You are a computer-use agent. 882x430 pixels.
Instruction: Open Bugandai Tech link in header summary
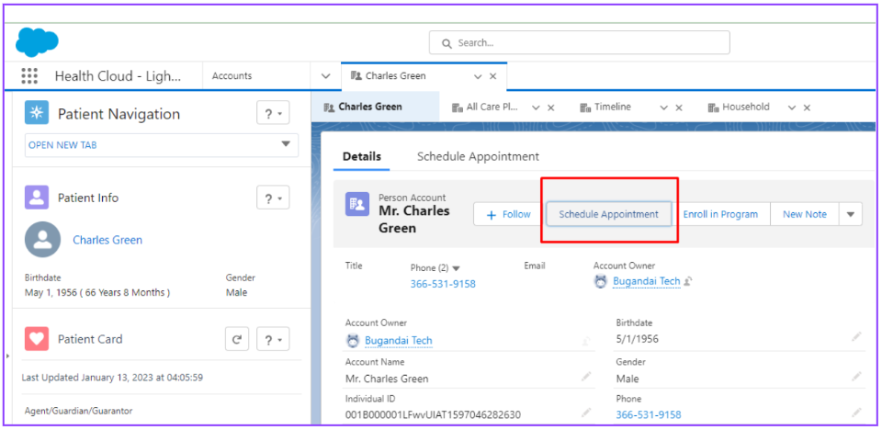click(x=646, y=281)
